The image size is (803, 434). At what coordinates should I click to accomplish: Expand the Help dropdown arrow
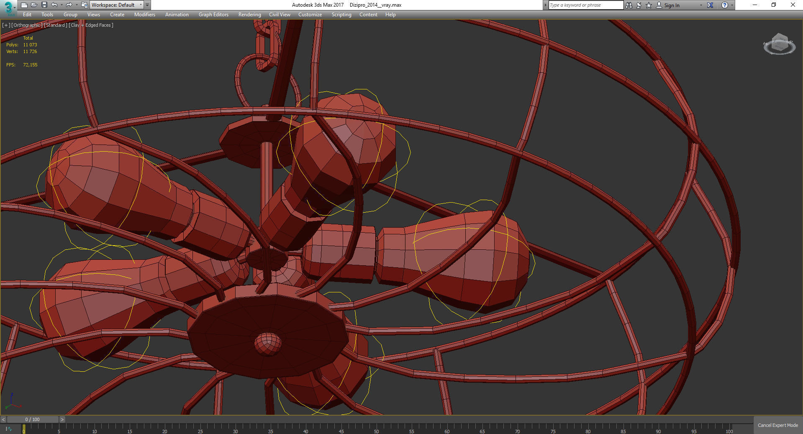732,5
